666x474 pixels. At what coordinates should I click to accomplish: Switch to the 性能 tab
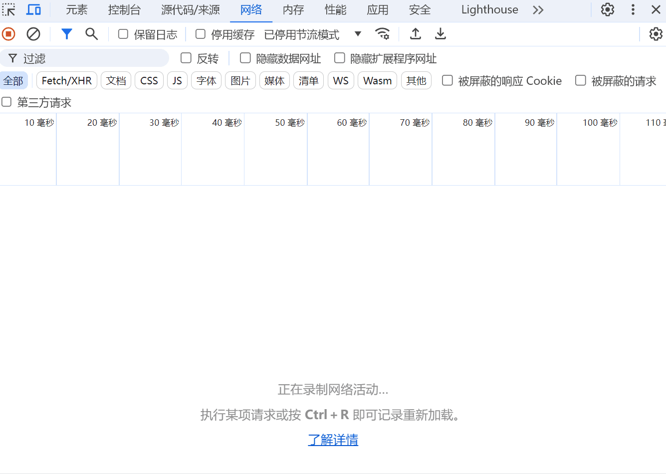[335, 9]
